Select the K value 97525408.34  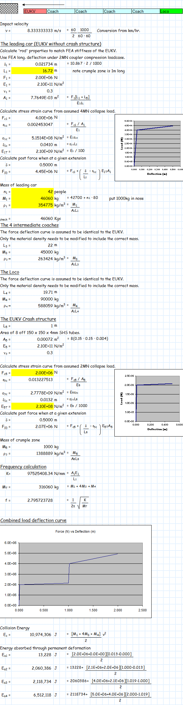(40, 473)
